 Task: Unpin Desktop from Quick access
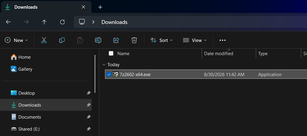pyautogui.click(x=88, y=93)
